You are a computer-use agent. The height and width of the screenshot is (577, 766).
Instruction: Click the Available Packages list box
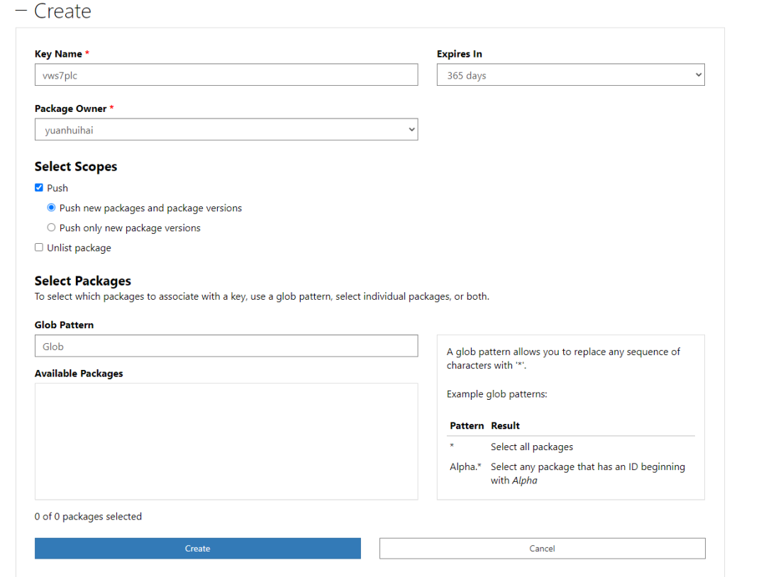click(x=226, y=441)
